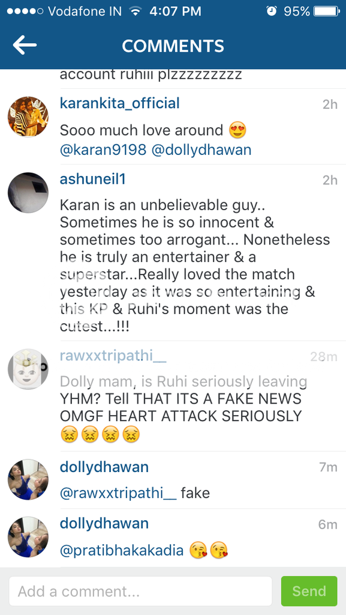346x615 pixels.
Task: Open the @pratibhakakadia mention
Action: pyautogui.click(x=122, y=551)
